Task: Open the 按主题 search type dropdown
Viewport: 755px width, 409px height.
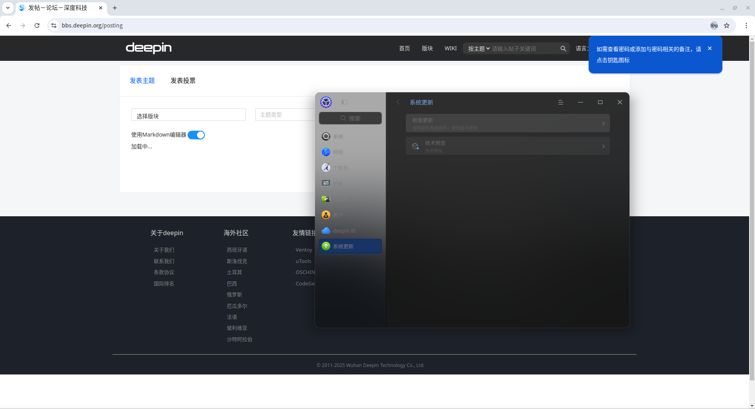Action: tap(479, 49)
